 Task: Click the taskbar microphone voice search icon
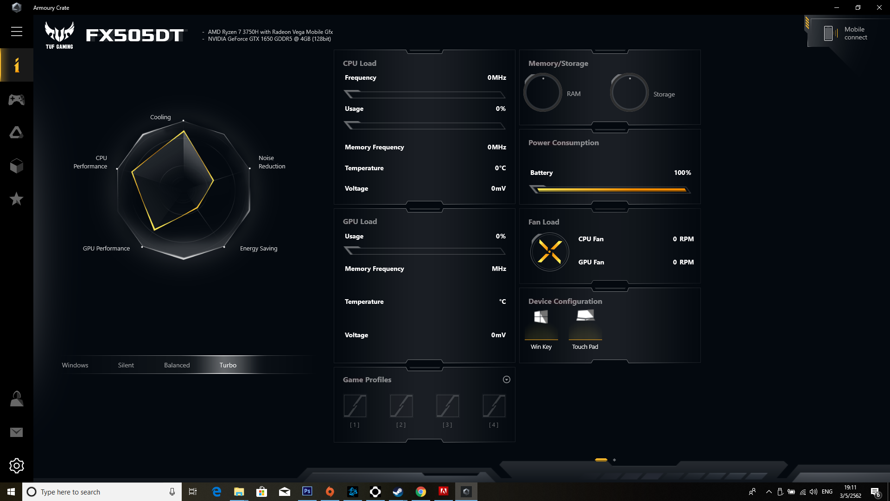pos(172,492)
